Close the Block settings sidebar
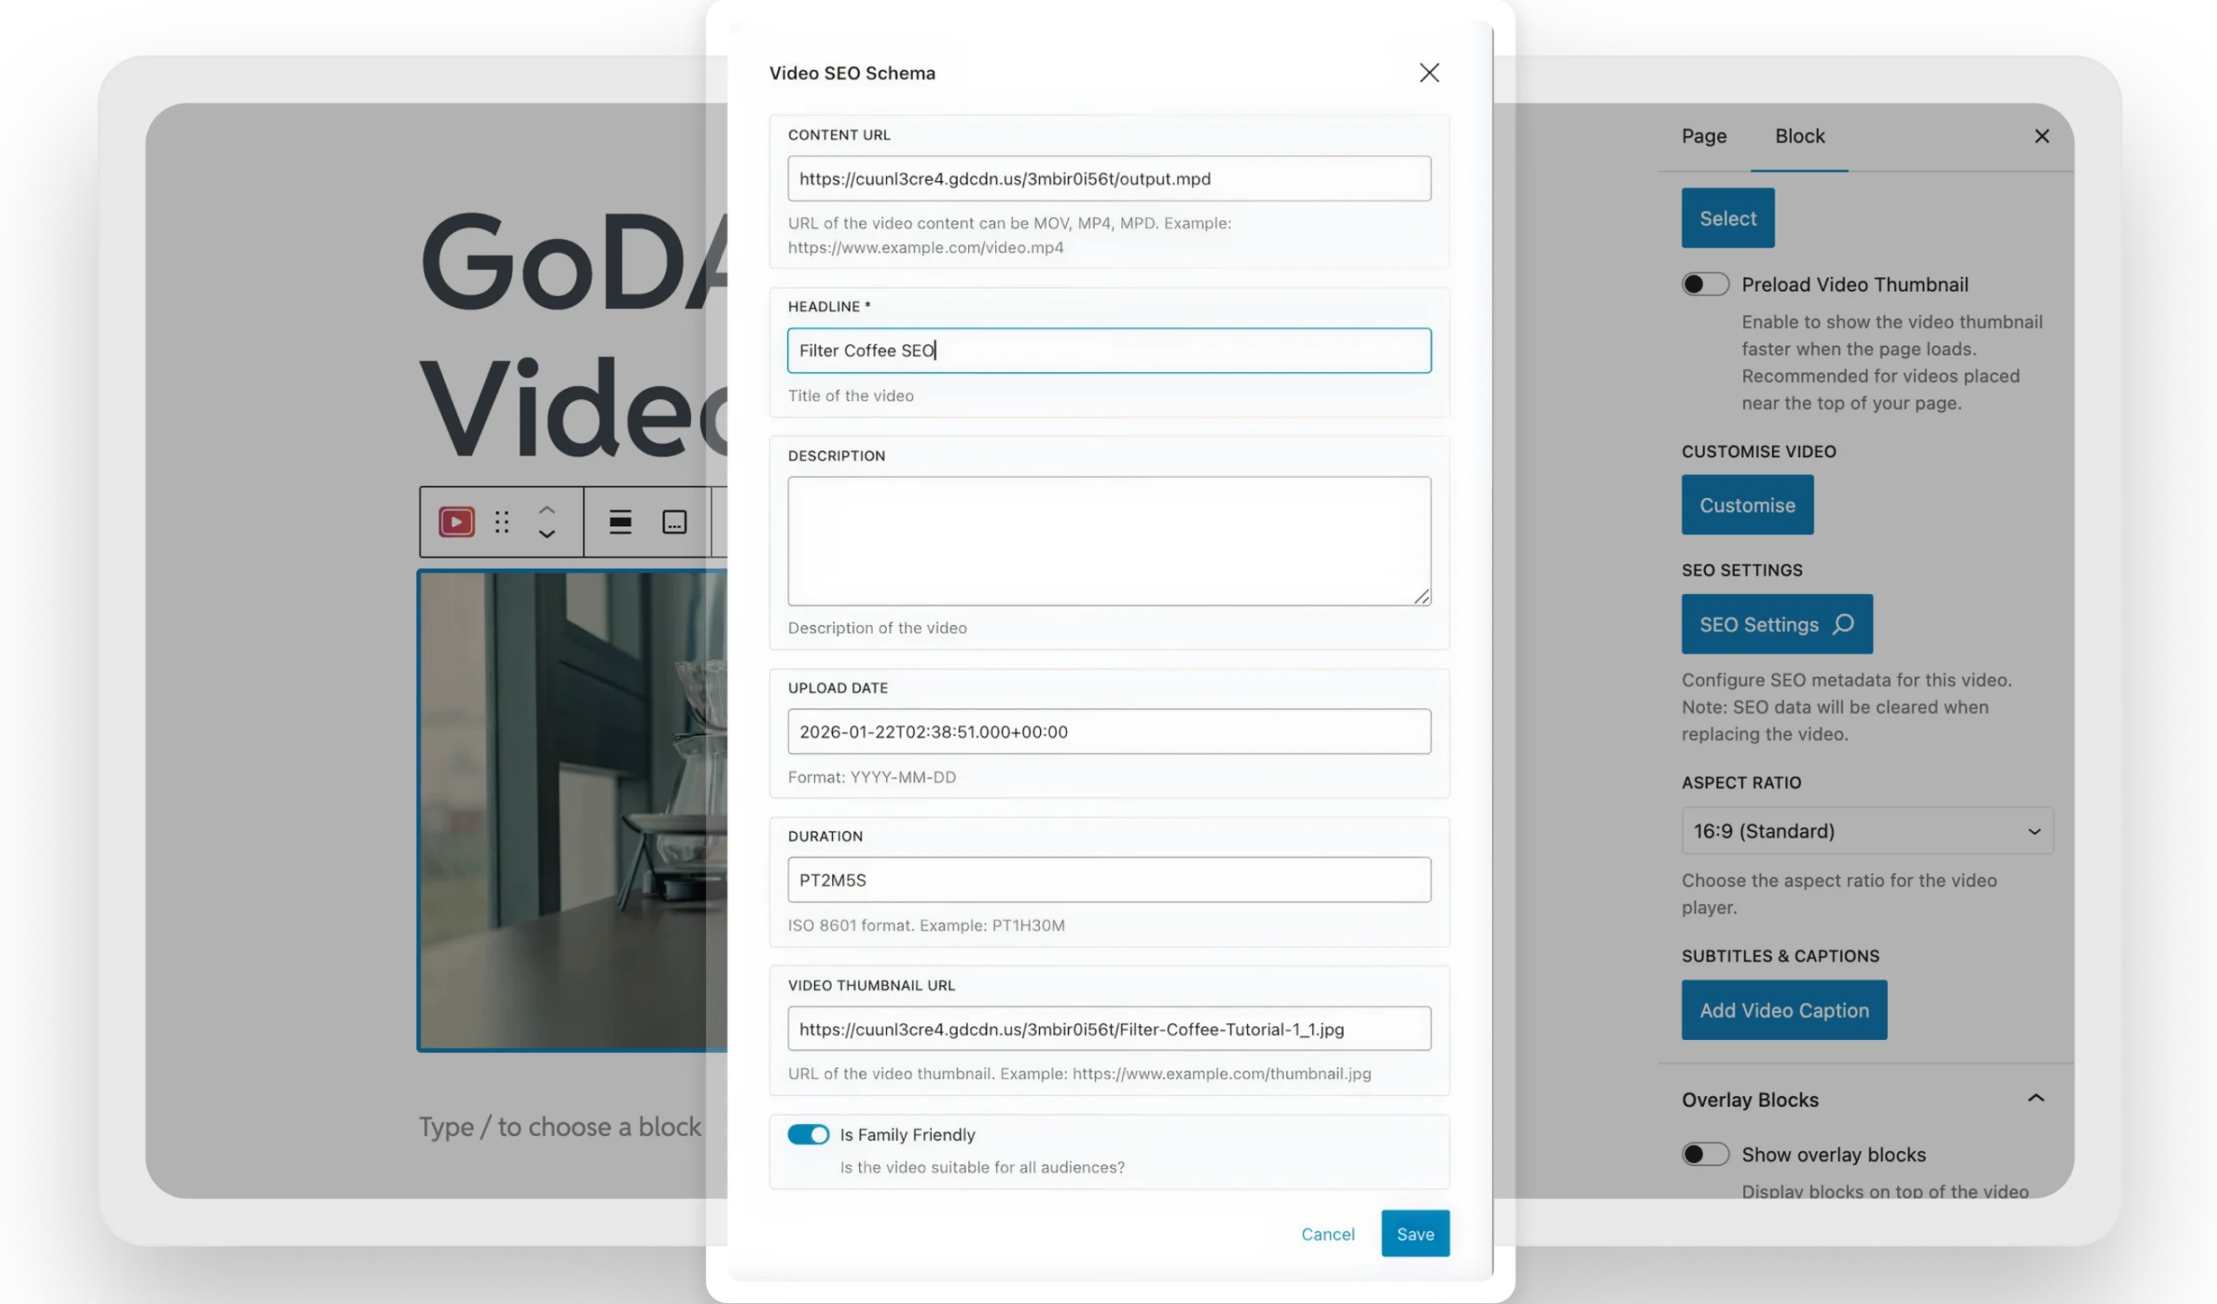The image size is (2217, 1304). click(2042, 135)
